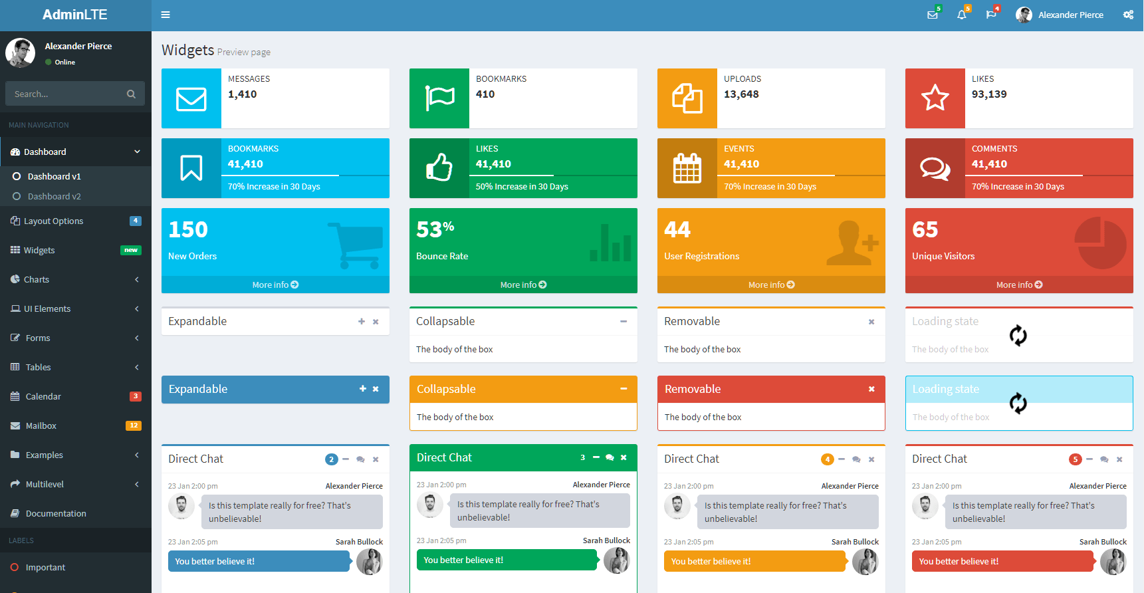Remove the blue Expandable box with X
This screenshot has height=593, width=1144.
(x=376, y=389)
